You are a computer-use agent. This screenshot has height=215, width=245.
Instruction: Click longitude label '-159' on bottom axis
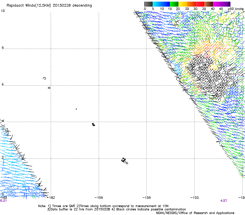[99, 197]
